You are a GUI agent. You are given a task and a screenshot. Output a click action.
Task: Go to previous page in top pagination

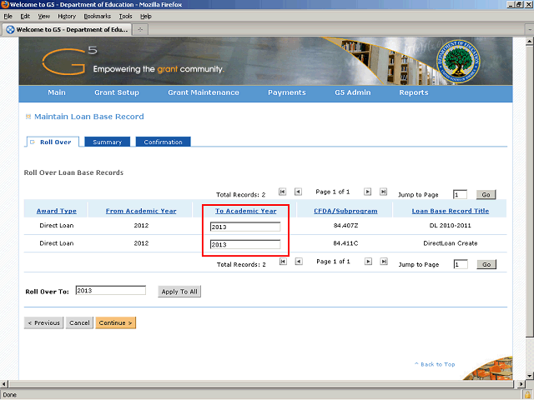pos(298,192)
